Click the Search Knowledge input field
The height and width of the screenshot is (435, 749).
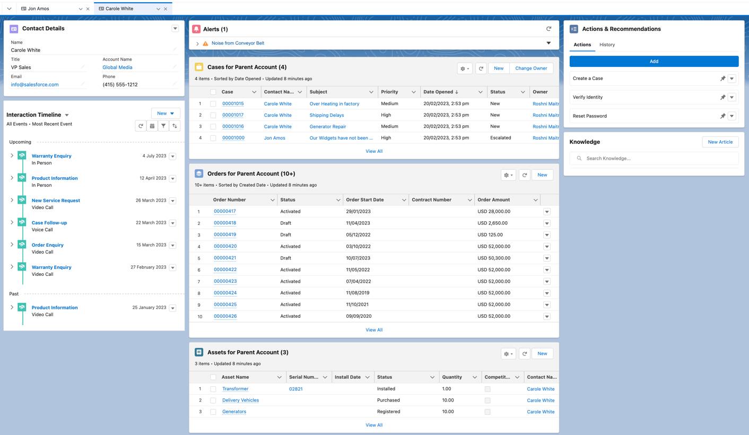pos(654,158)
